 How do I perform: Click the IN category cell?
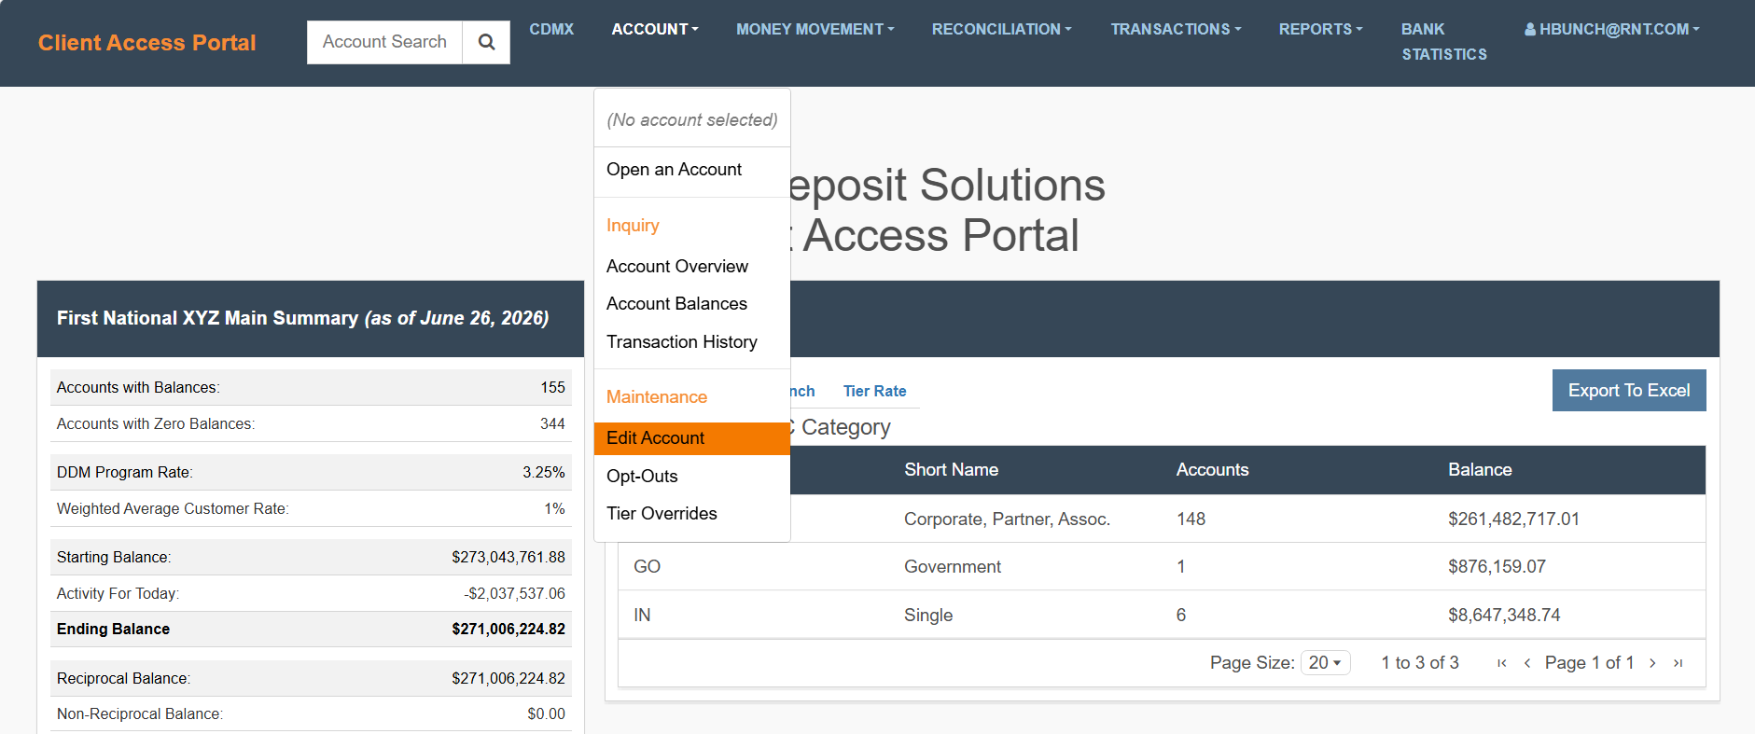(x=642, y=616)
